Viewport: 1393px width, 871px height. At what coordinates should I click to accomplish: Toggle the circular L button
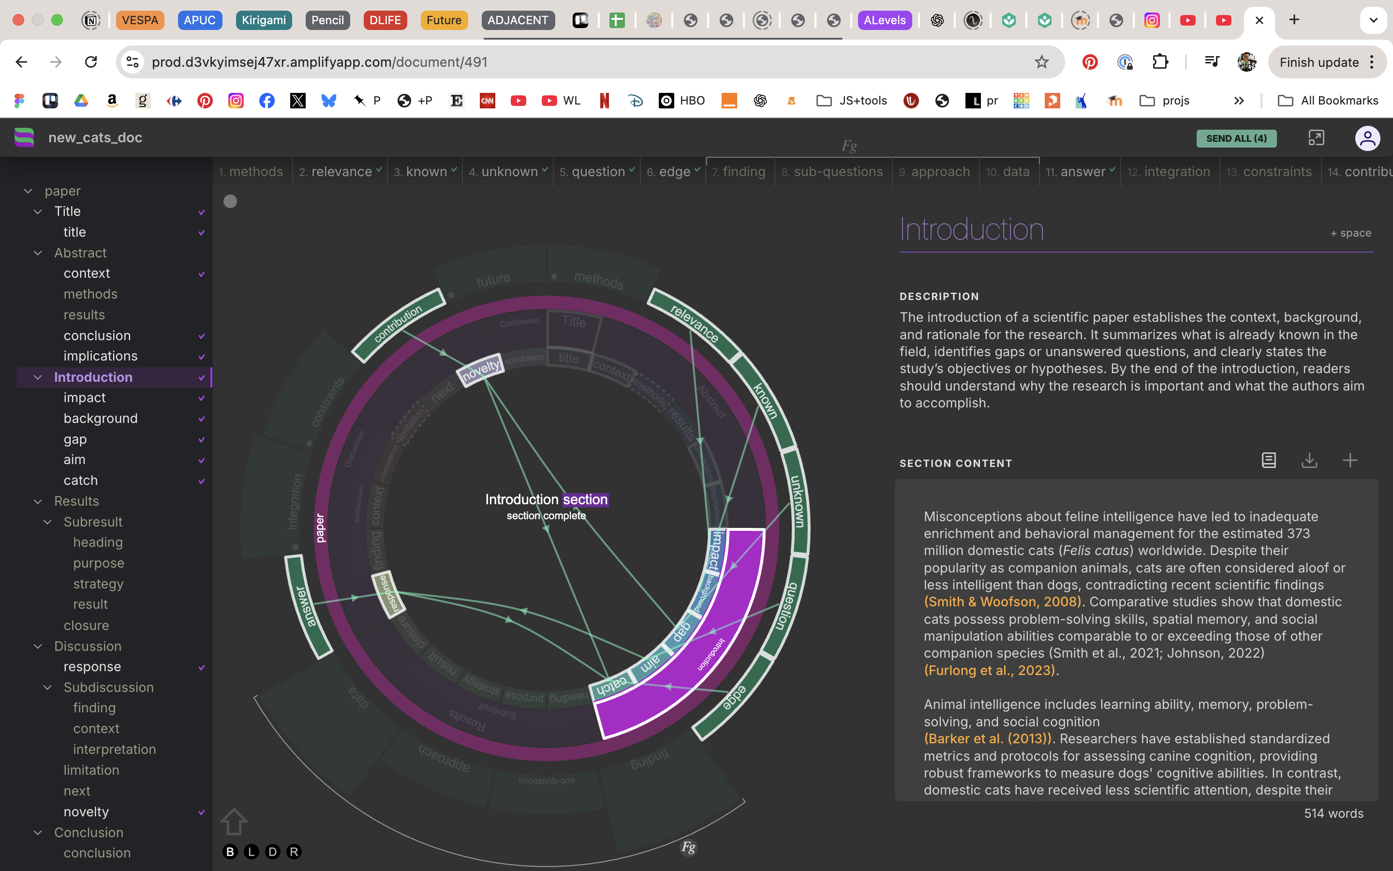252,852
